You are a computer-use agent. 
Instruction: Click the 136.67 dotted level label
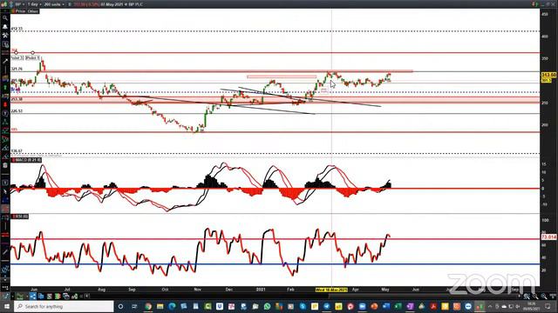17,150
